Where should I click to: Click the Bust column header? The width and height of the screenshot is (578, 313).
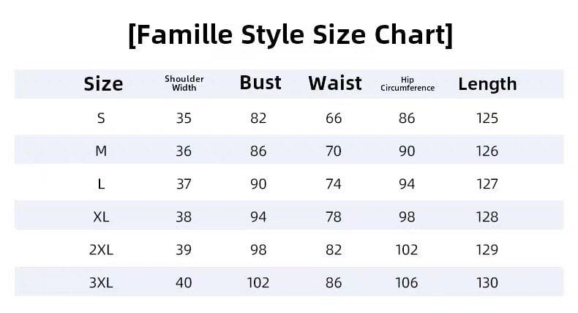coord(260,83)
